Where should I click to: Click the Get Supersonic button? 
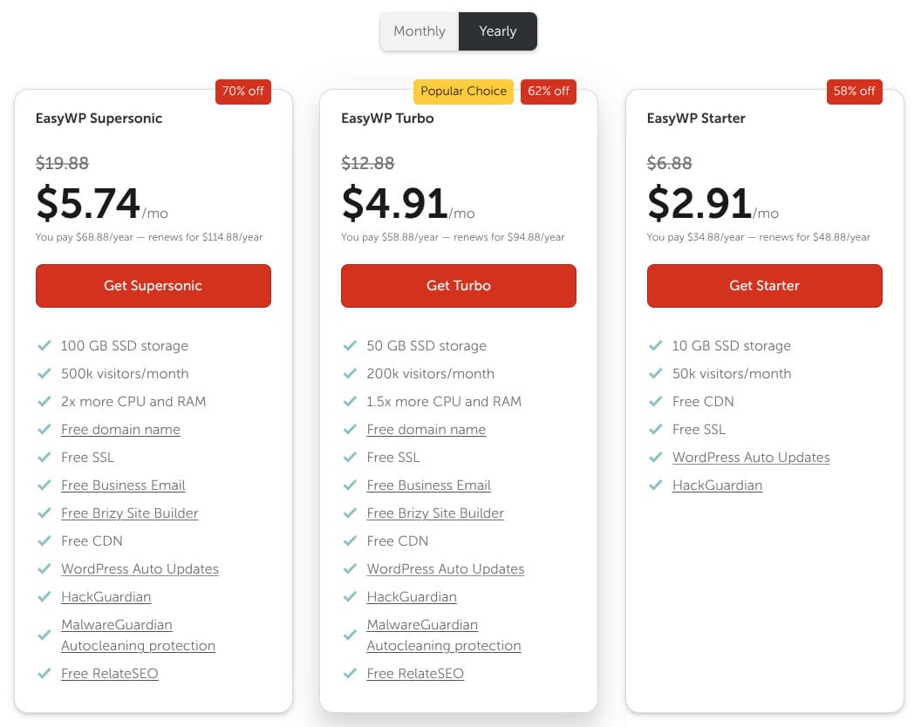coord(153,286)
